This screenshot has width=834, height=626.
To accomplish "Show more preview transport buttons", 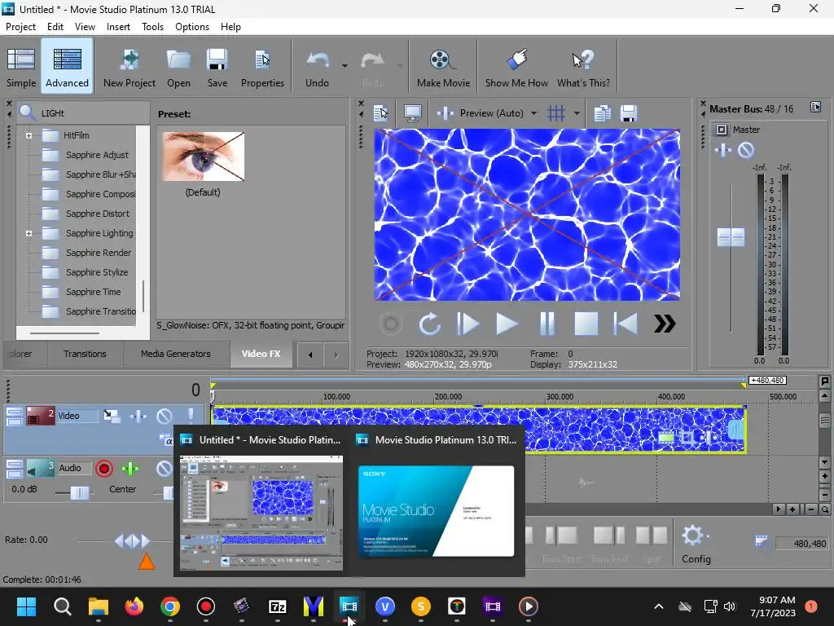I will tap(665, 324).
